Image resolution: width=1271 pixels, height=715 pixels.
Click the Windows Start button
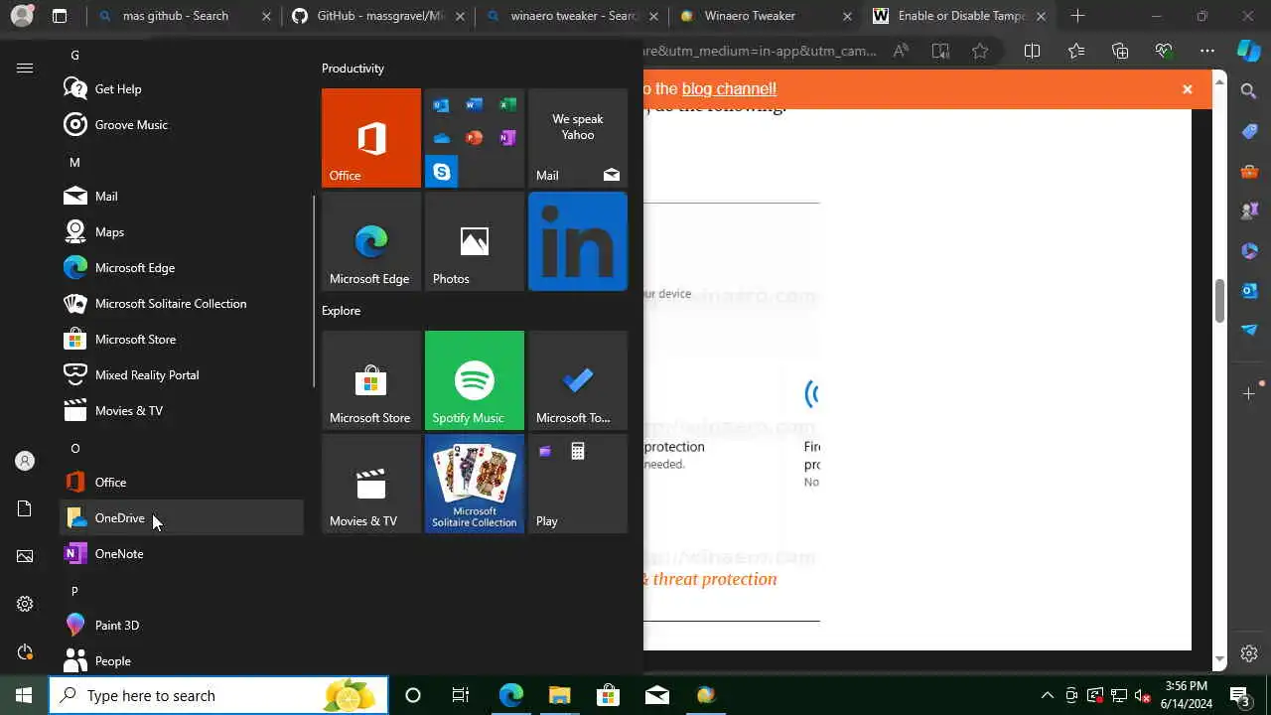(x=24, y=695)
